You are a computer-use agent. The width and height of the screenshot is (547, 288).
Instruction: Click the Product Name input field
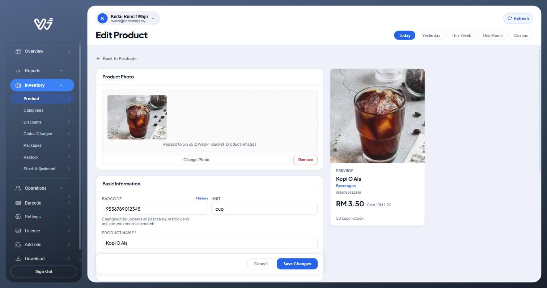click(210, 243)
